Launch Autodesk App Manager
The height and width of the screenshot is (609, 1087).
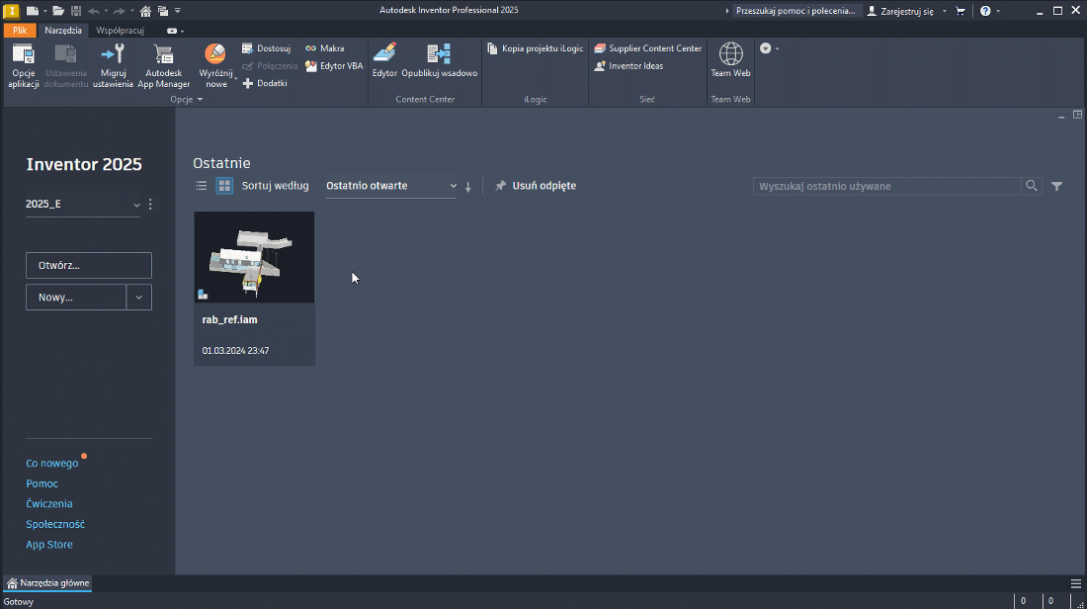click(x=164, y=65)
